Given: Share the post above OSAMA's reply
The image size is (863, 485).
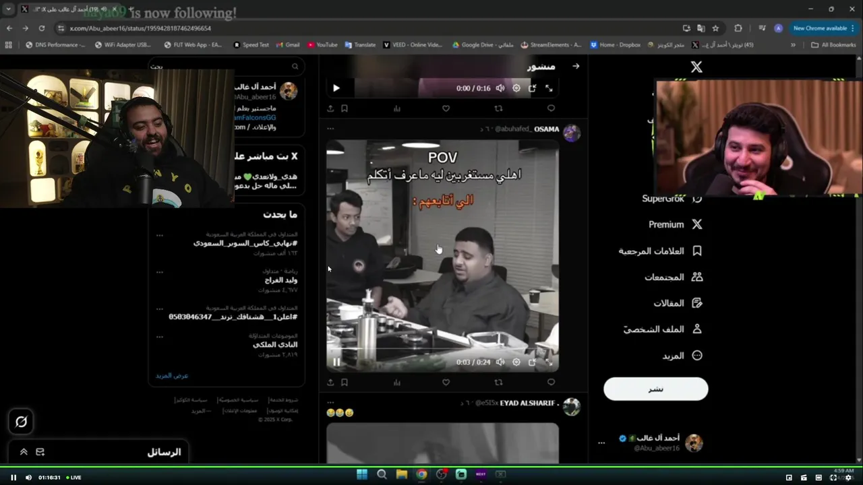Looking at the screenshot, I should point(330,108).
